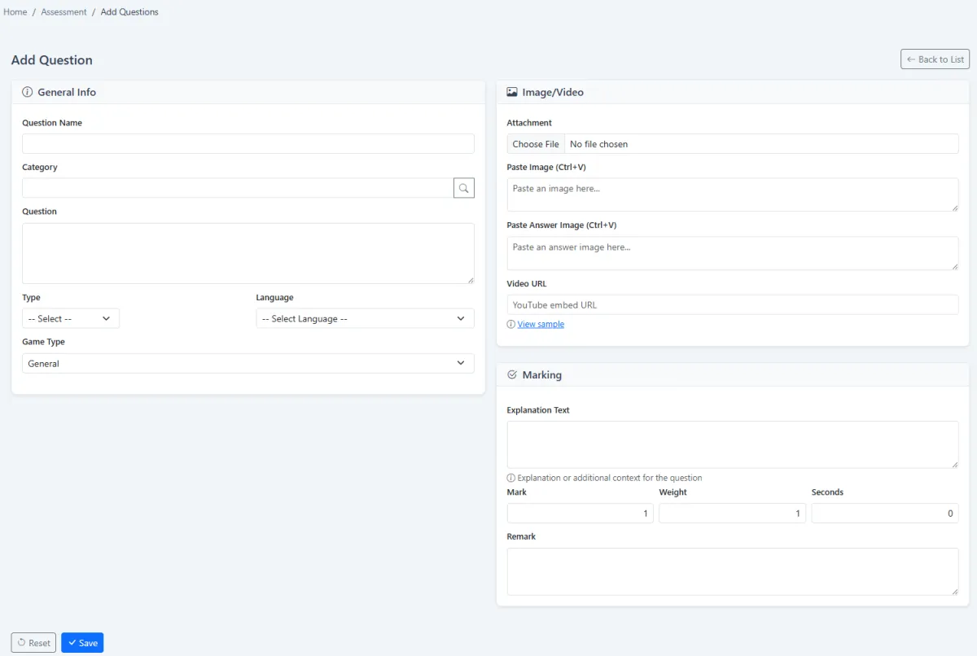Click the Paste Answer Image text area
This screenshot has height=656, width=977.
point(733,253)
